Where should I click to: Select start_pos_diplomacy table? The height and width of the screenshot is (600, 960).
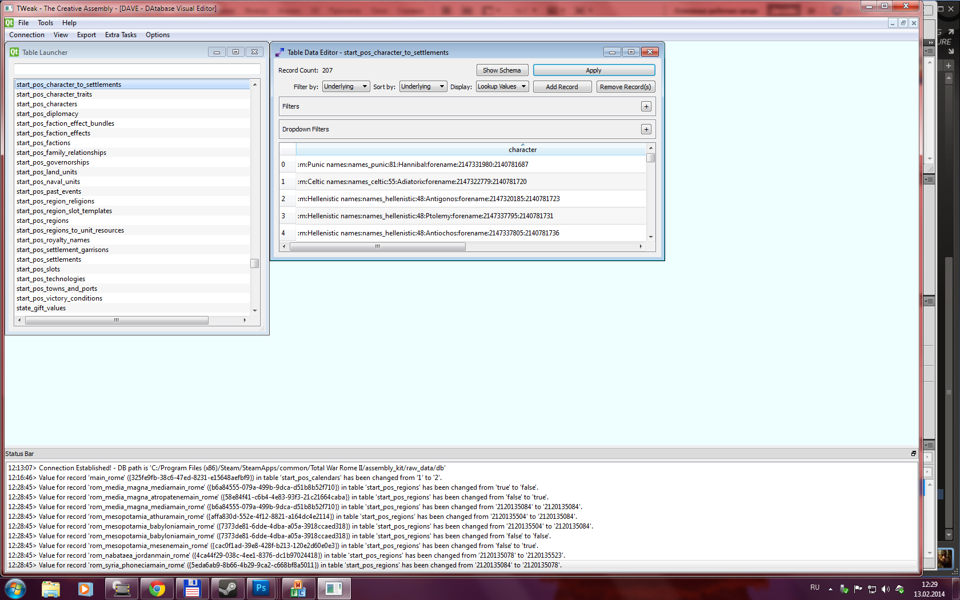tap(133, 114)
